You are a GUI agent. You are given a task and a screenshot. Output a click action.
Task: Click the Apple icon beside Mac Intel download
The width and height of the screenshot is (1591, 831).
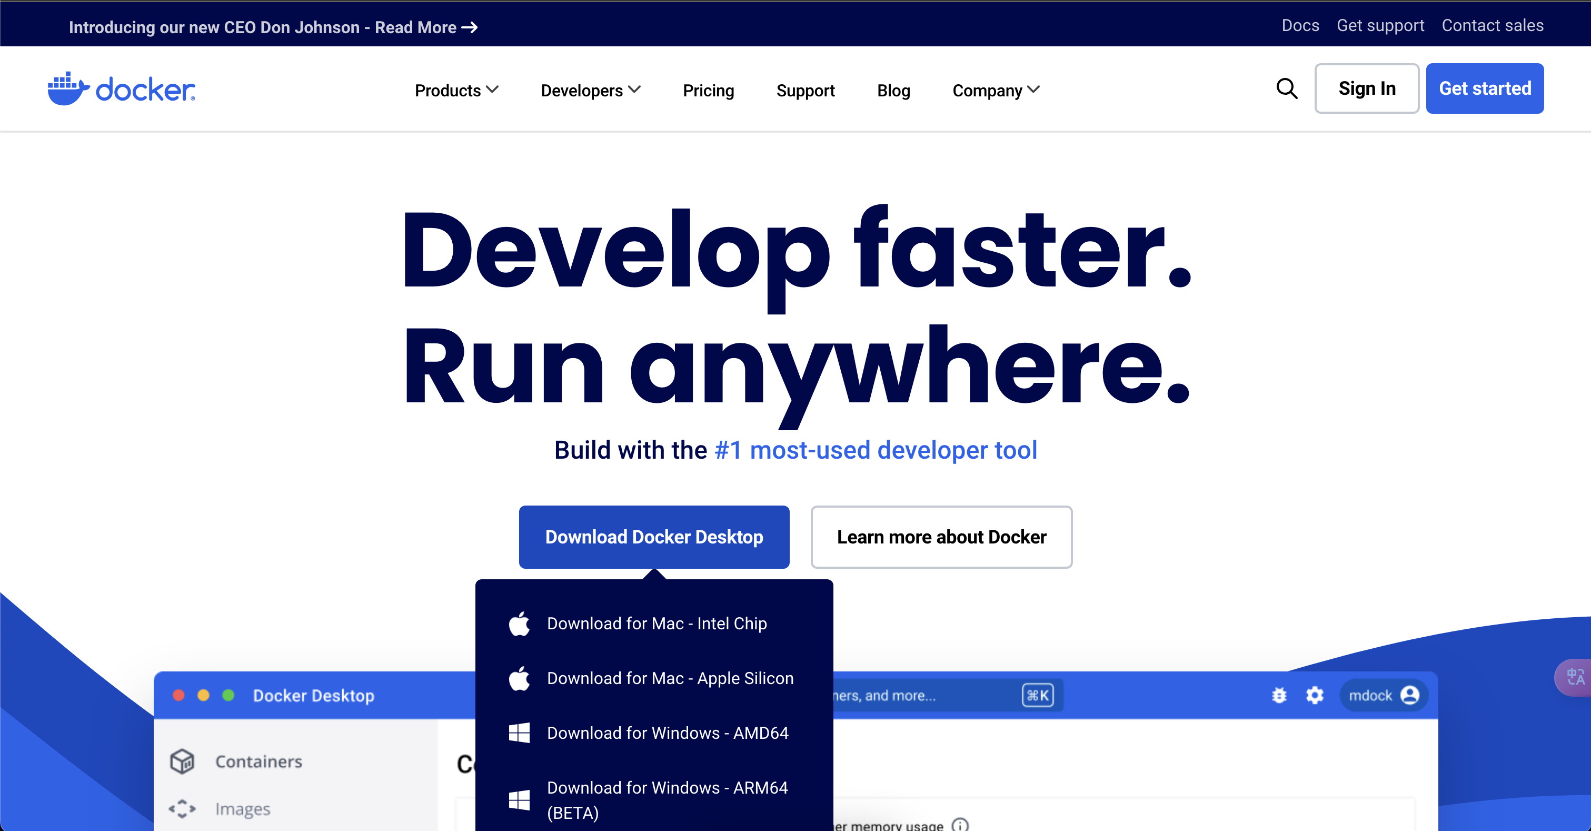[519, 624]
